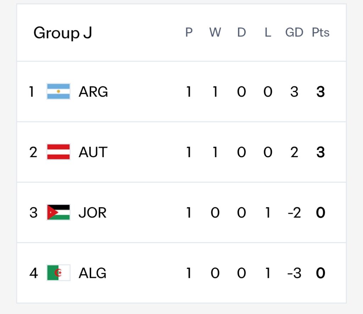Viewport: 363px width, 314px height.
Task: Open the AUT team name
Action: point(93,152)
